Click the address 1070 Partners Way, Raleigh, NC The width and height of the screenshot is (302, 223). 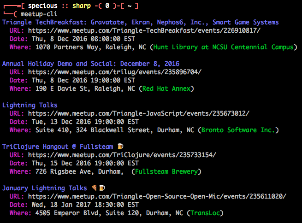[x=91, y=47]
